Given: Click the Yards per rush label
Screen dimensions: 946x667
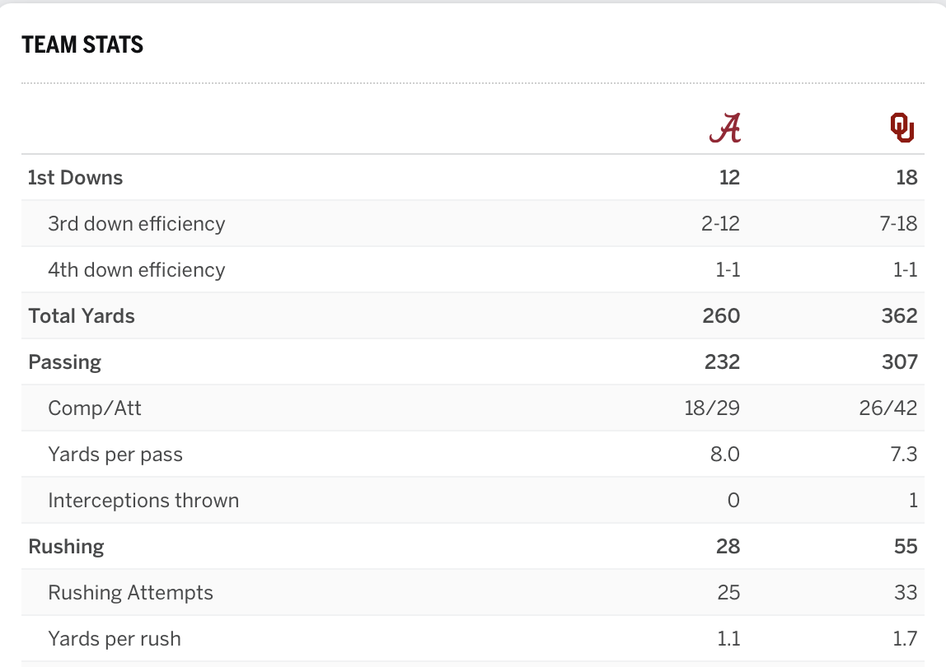Looking at the screenshot, I should 115,639.
